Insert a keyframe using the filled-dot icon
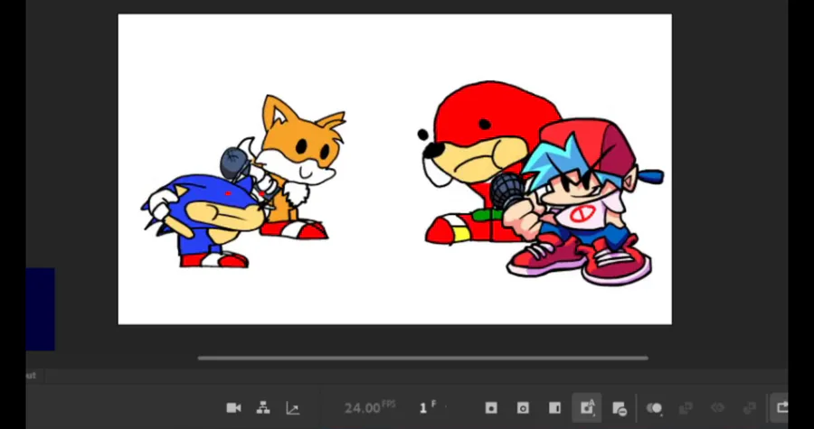 tap(490, 408)
